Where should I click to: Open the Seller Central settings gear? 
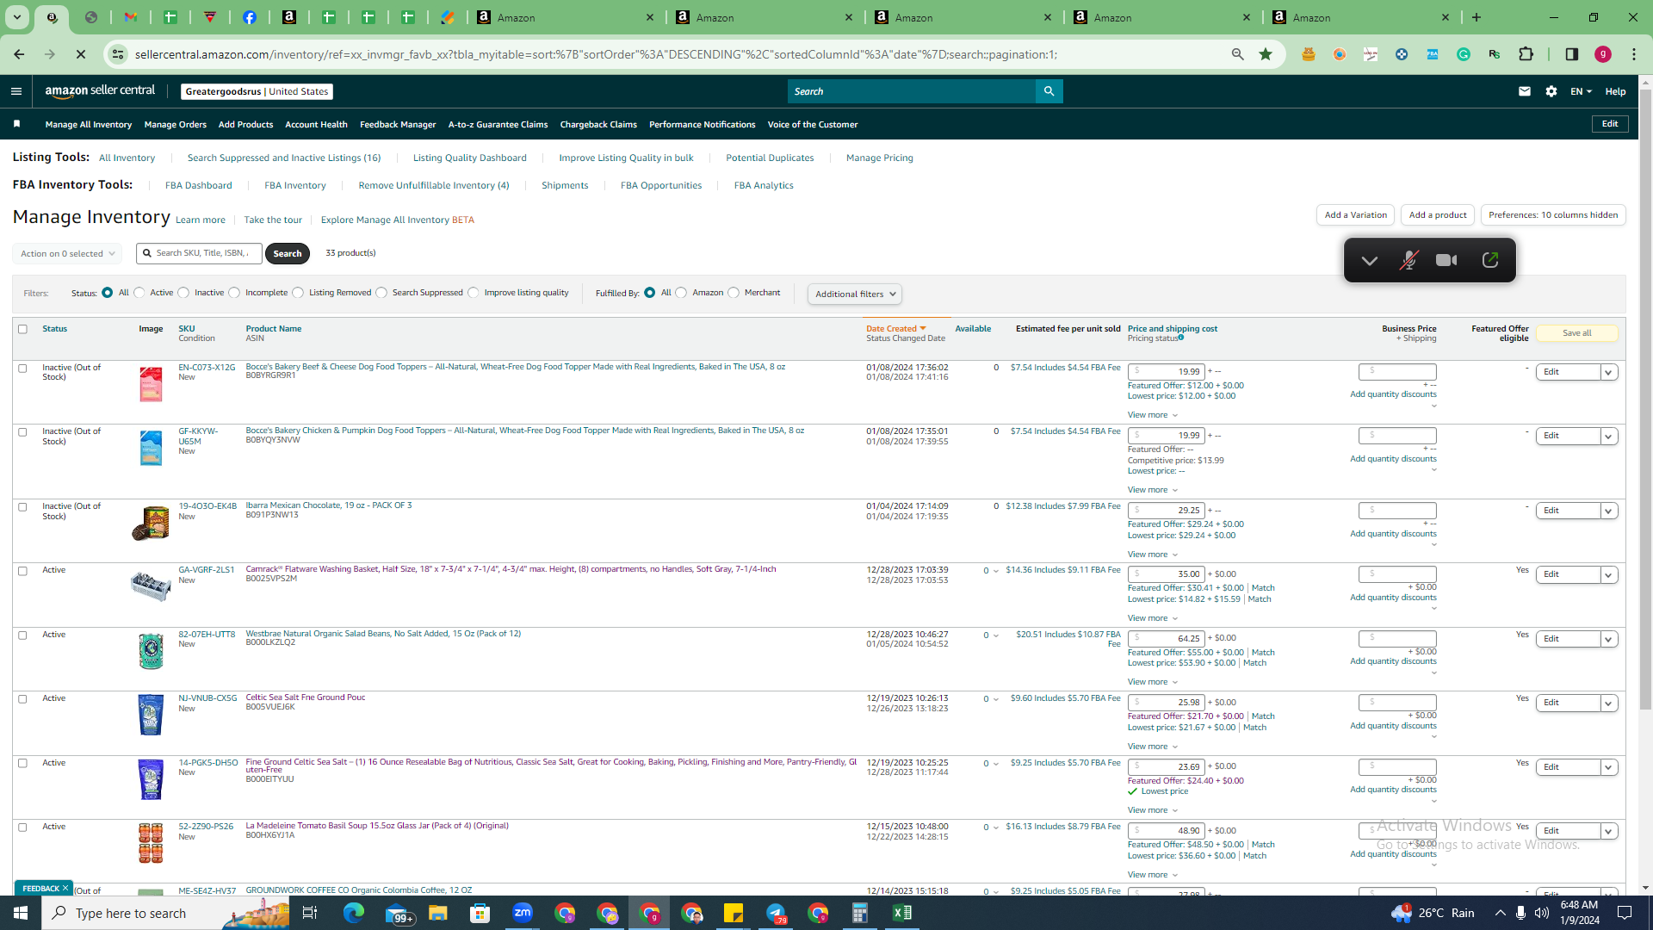(x=1551, y=91)
